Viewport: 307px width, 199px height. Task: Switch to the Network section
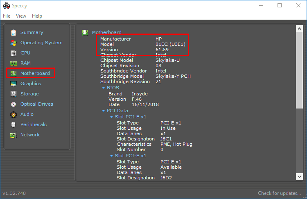click(x=30, y=135)
